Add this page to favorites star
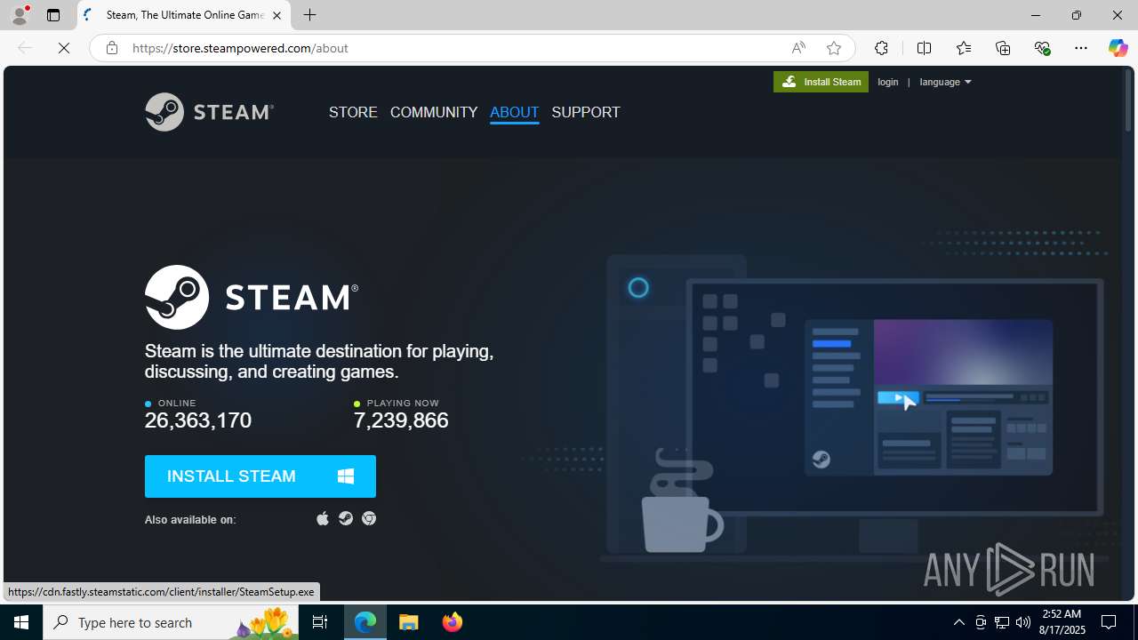The height and width of the screenshot is (640, 1138). [833, 48]
